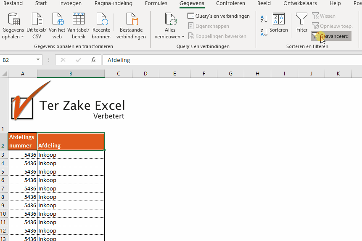362x241 pixels.
Task: Sort ascending with the A-Z icon
Action: pyautogui.click(x=264, y=19)
